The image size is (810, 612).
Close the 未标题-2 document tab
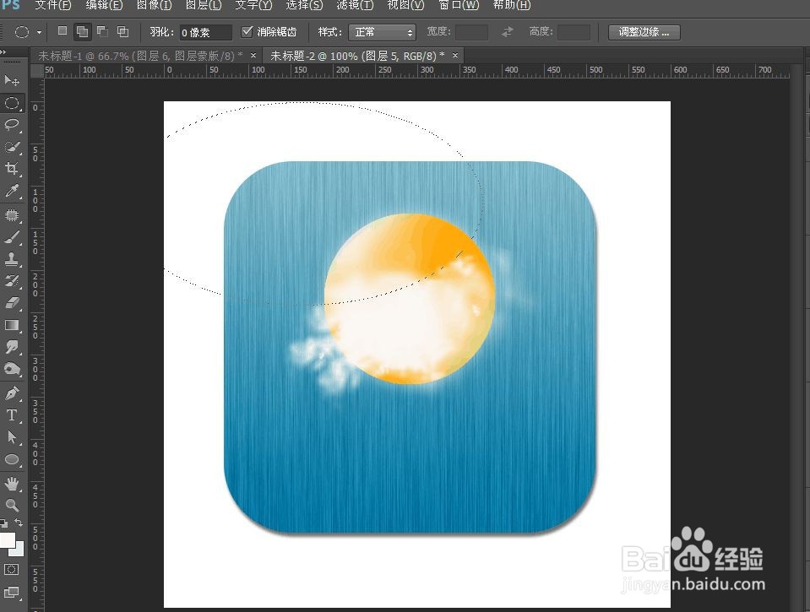[455, 55]
